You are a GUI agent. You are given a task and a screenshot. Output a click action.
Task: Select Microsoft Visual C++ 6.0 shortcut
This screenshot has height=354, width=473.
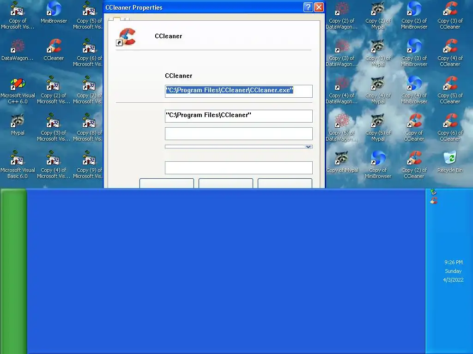(x=18, y=90)
